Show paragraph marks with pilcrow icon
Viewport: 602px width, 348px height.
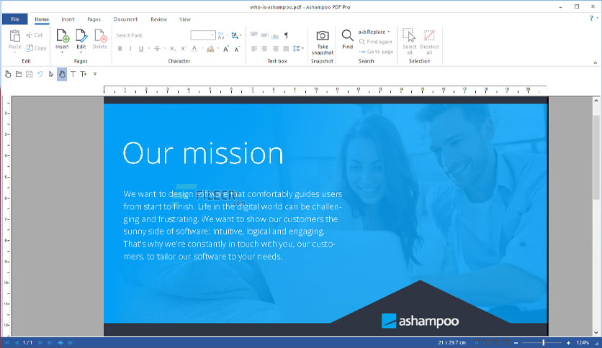click(x=286, y=35)
